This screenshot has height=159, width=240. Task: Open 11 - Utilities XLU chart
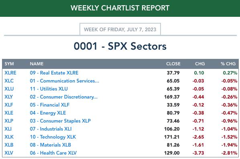click(x=49, y=89)
